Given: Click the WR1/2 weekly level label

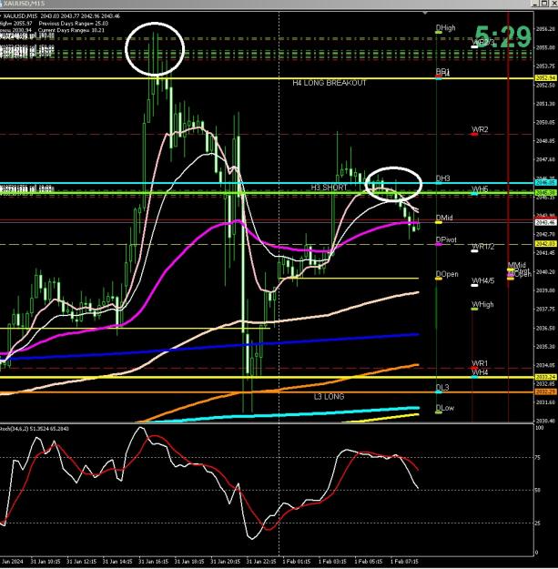Looking at the screenshot, I should click(482, 247).
